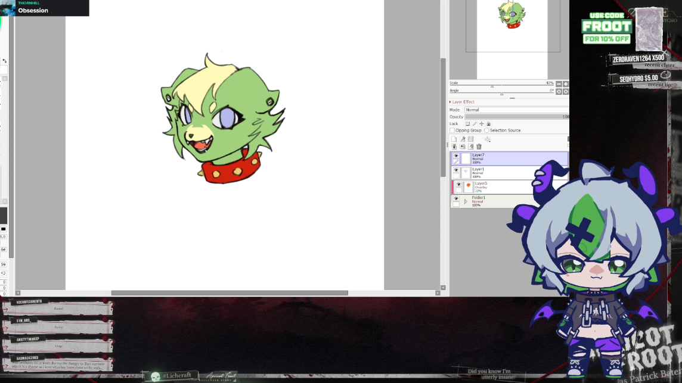
Task: Adjust the Scale slider handle
Action: point(492,86)
